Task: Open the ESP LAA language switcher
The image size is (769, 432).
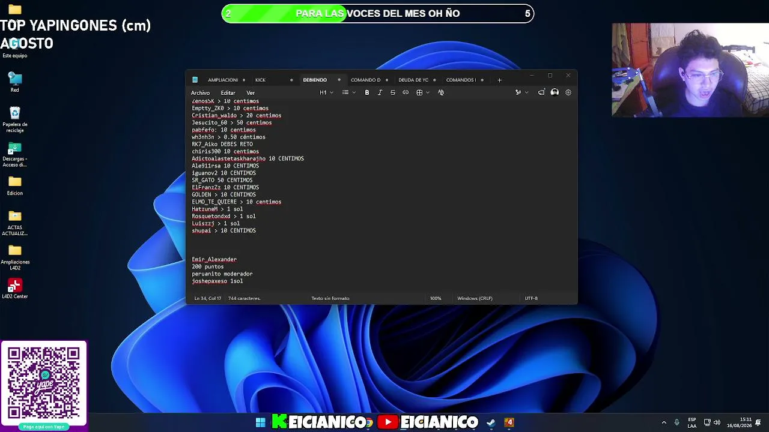Action: click(x=692, y=422)
